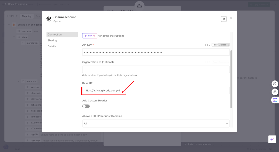279x152 pixels.
Task: Focus the API Key field
Action: point(156,52)
